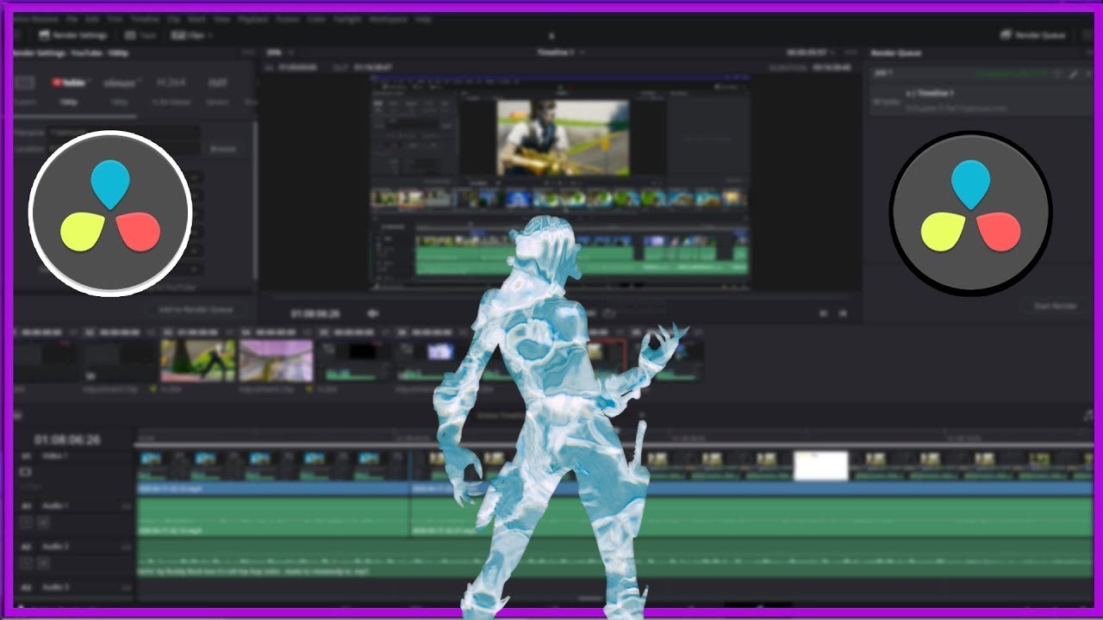Go to next clip in viewer
Screen dimensions: 1103x620
[x=824, y=313]
